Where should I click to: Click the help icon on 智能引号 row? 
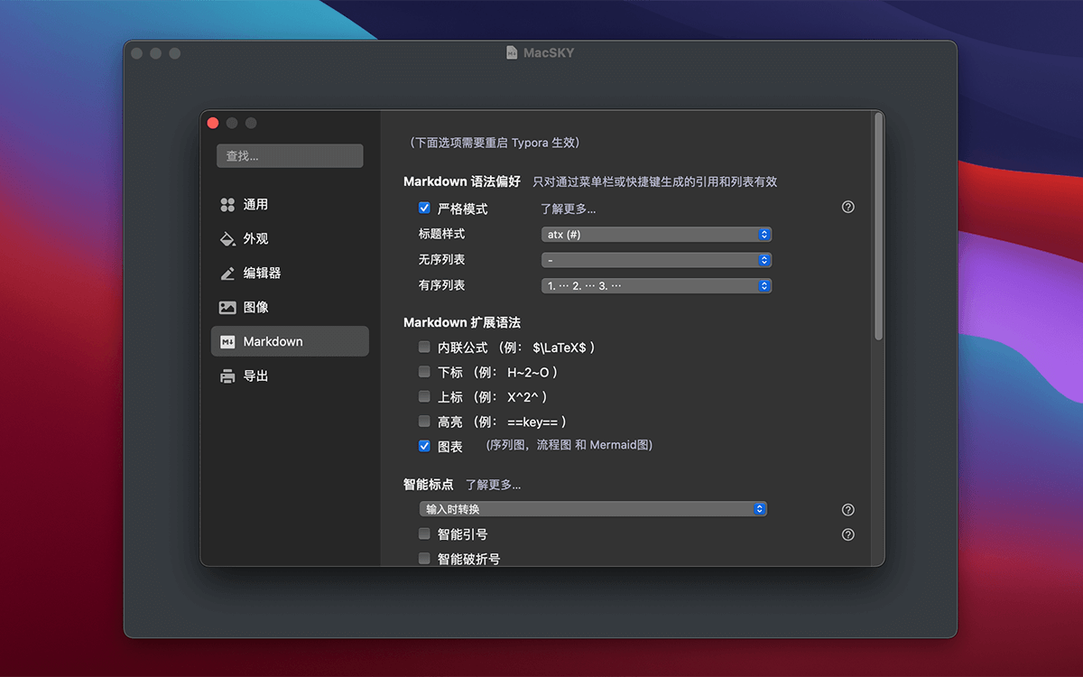click(847, 534)
